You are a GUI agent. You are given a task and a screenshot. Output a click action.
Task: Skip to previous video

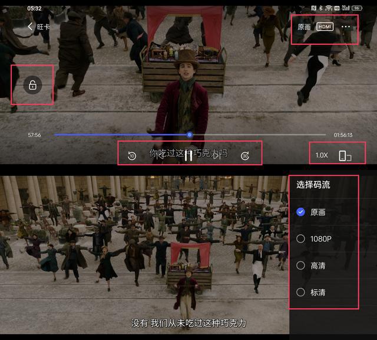click(x=160, y=156)
